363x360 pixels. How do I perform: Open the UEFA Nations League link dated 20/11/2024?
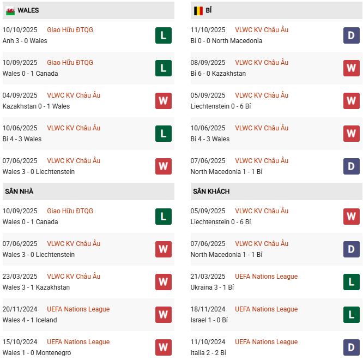coord(78,309)
